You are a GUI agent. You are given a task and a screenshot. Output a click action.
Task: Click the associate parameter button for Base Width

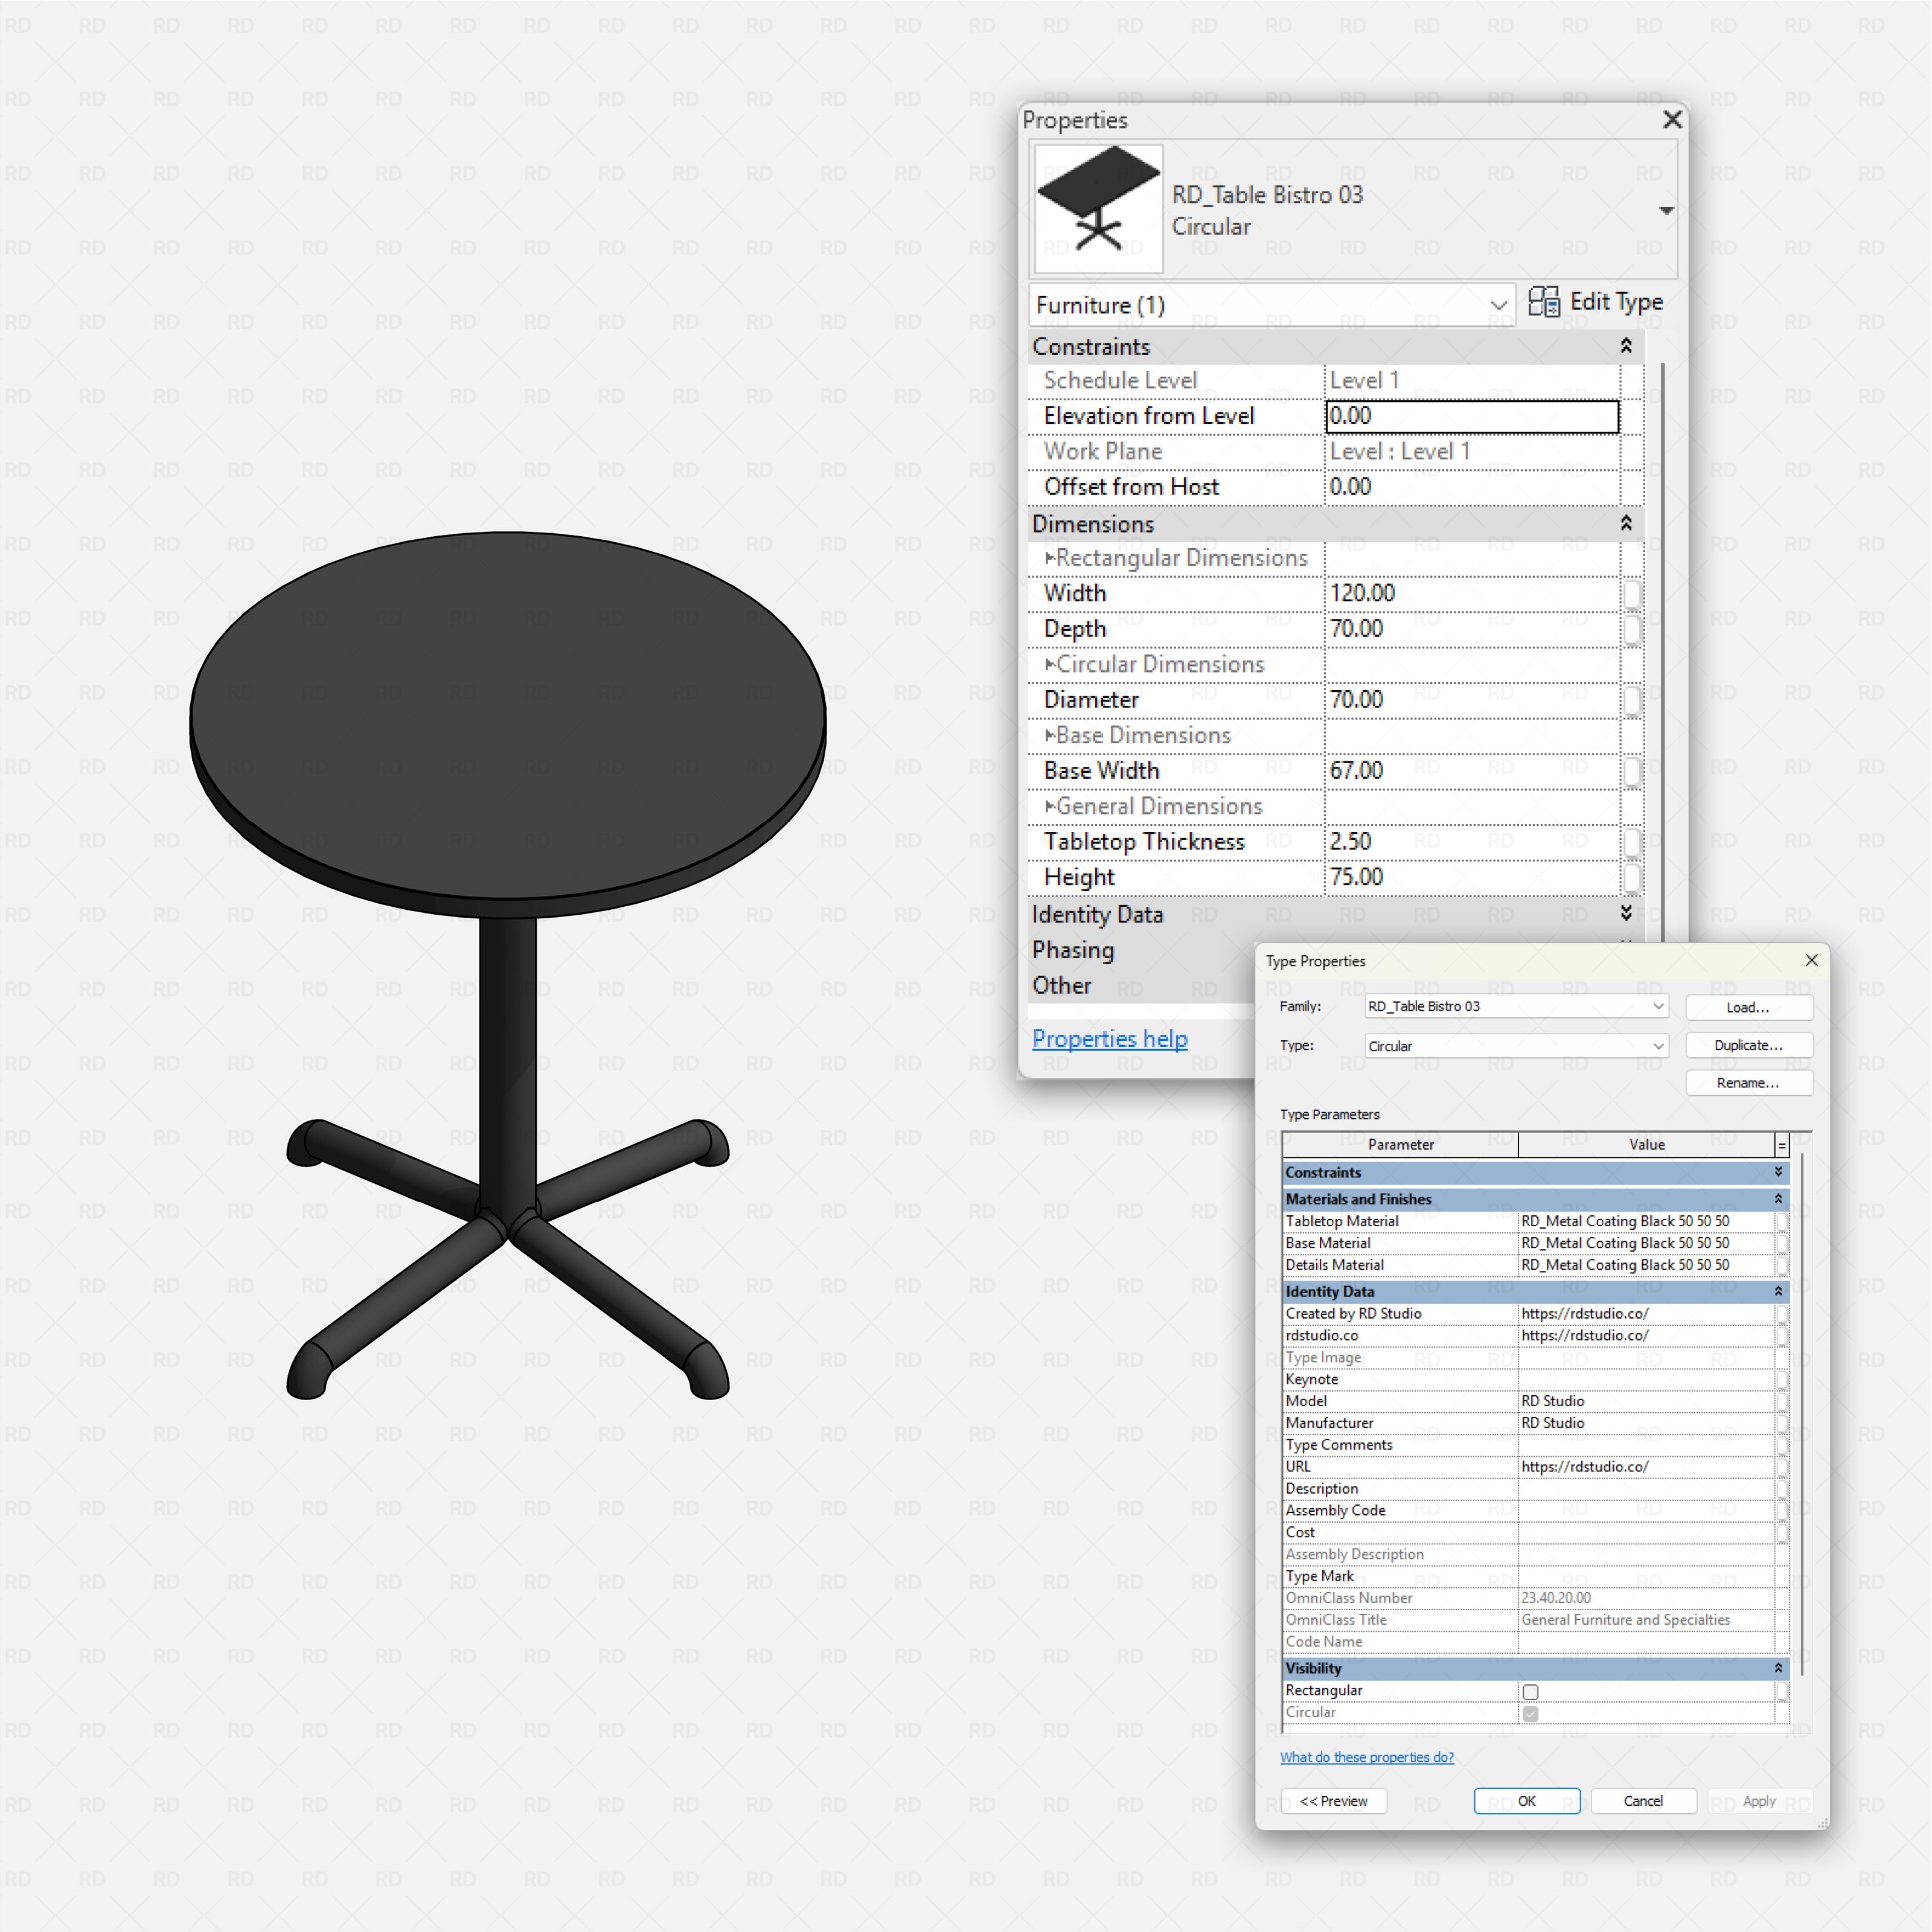[1632, 772]
